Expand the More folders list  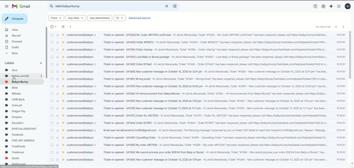(x=15, y=53)
